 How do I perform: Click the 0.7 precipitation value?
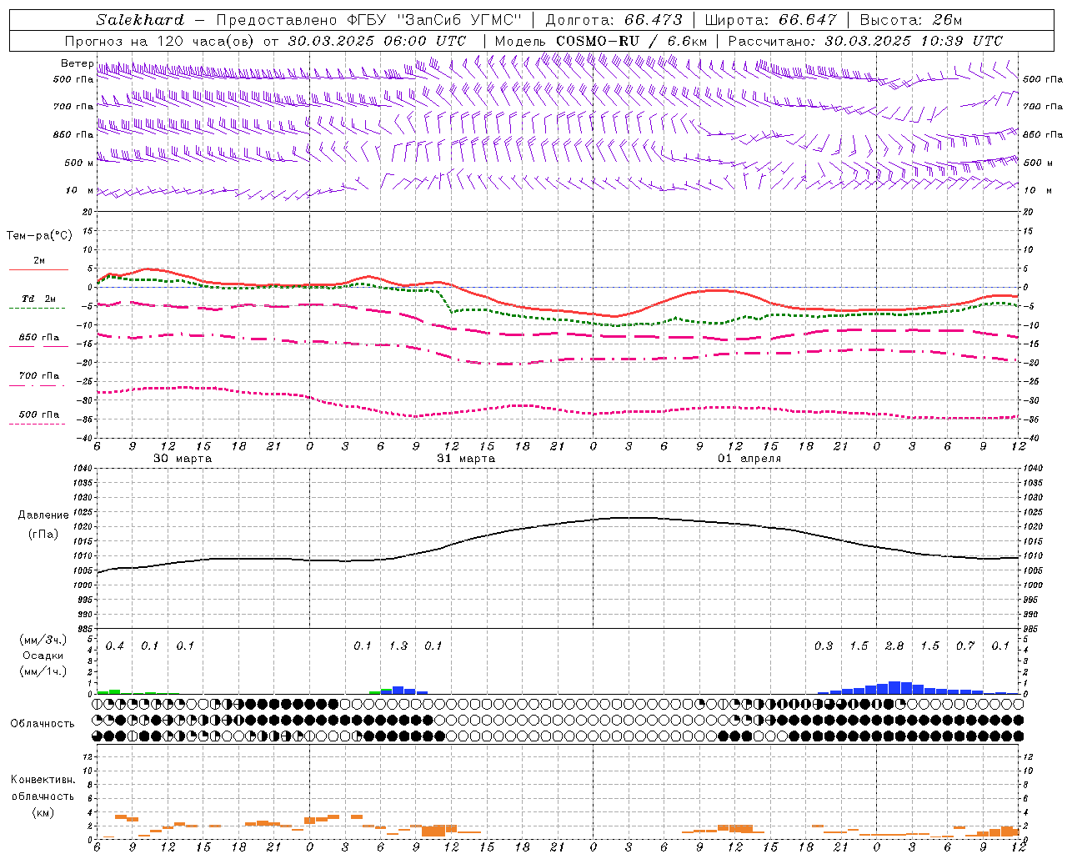pos(965,646)
